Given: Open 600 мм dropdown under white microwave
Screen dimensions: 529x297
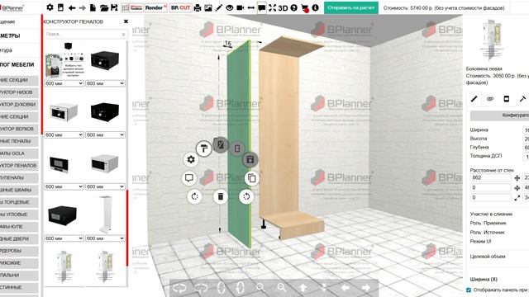Looking at the screenshot, I should [105, 186].
